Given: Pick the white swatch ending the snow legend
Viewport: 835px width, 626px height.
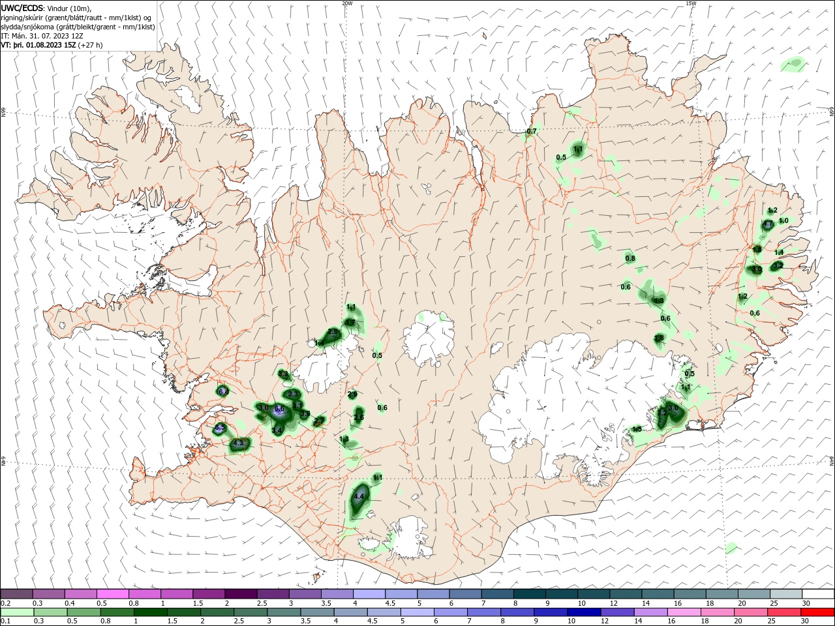Looking at the screenshot, I should click(818, 594).
